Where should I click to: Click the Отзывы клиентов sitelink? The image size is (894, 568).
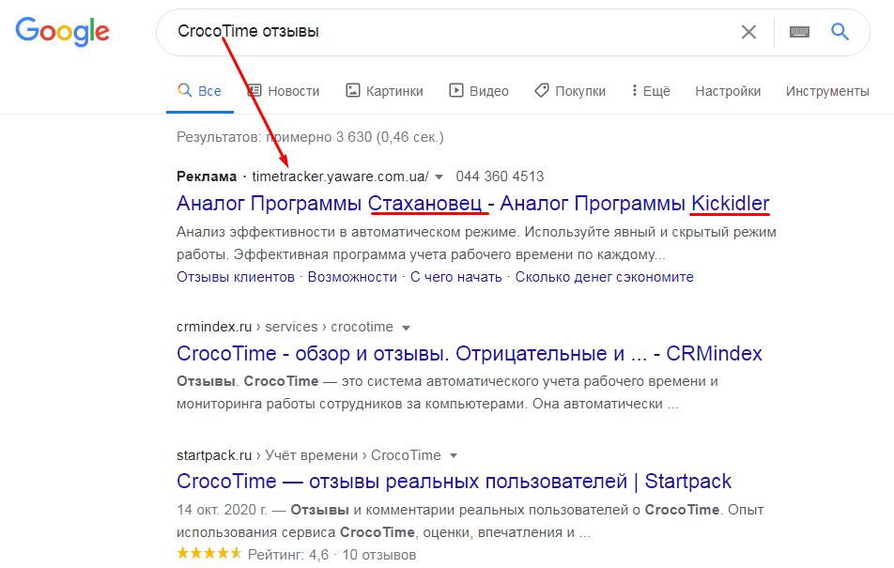pos(235,277)
